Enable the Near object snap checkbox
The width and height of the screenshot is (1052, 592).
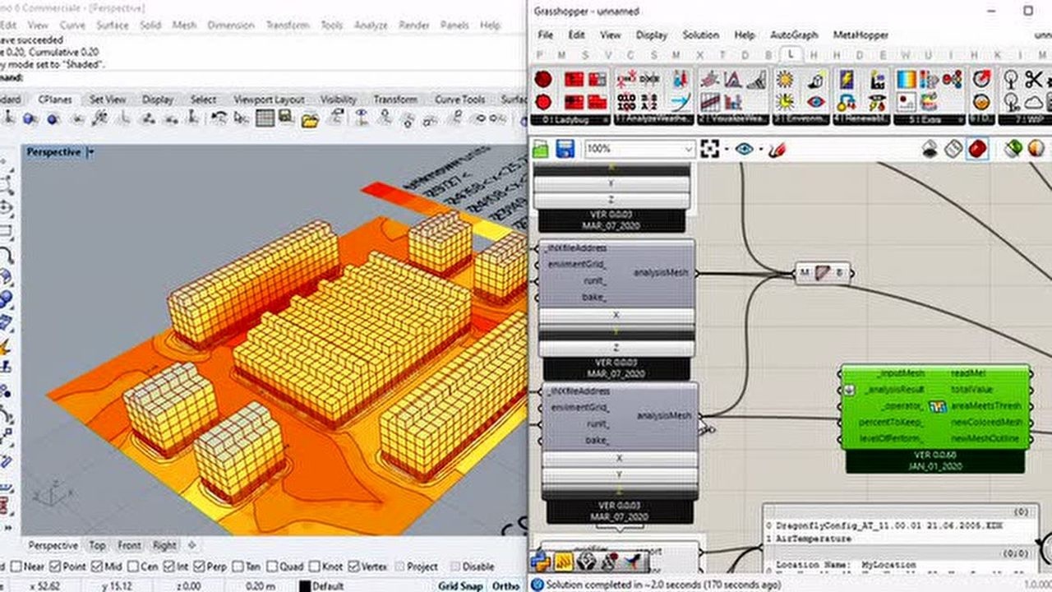tap(17, 567)
